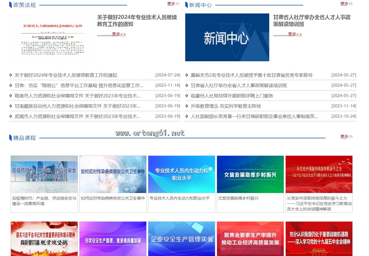
Task: Select course thumbnail 文旅发展助推乡村振兴
Action: tap(250, 174)
